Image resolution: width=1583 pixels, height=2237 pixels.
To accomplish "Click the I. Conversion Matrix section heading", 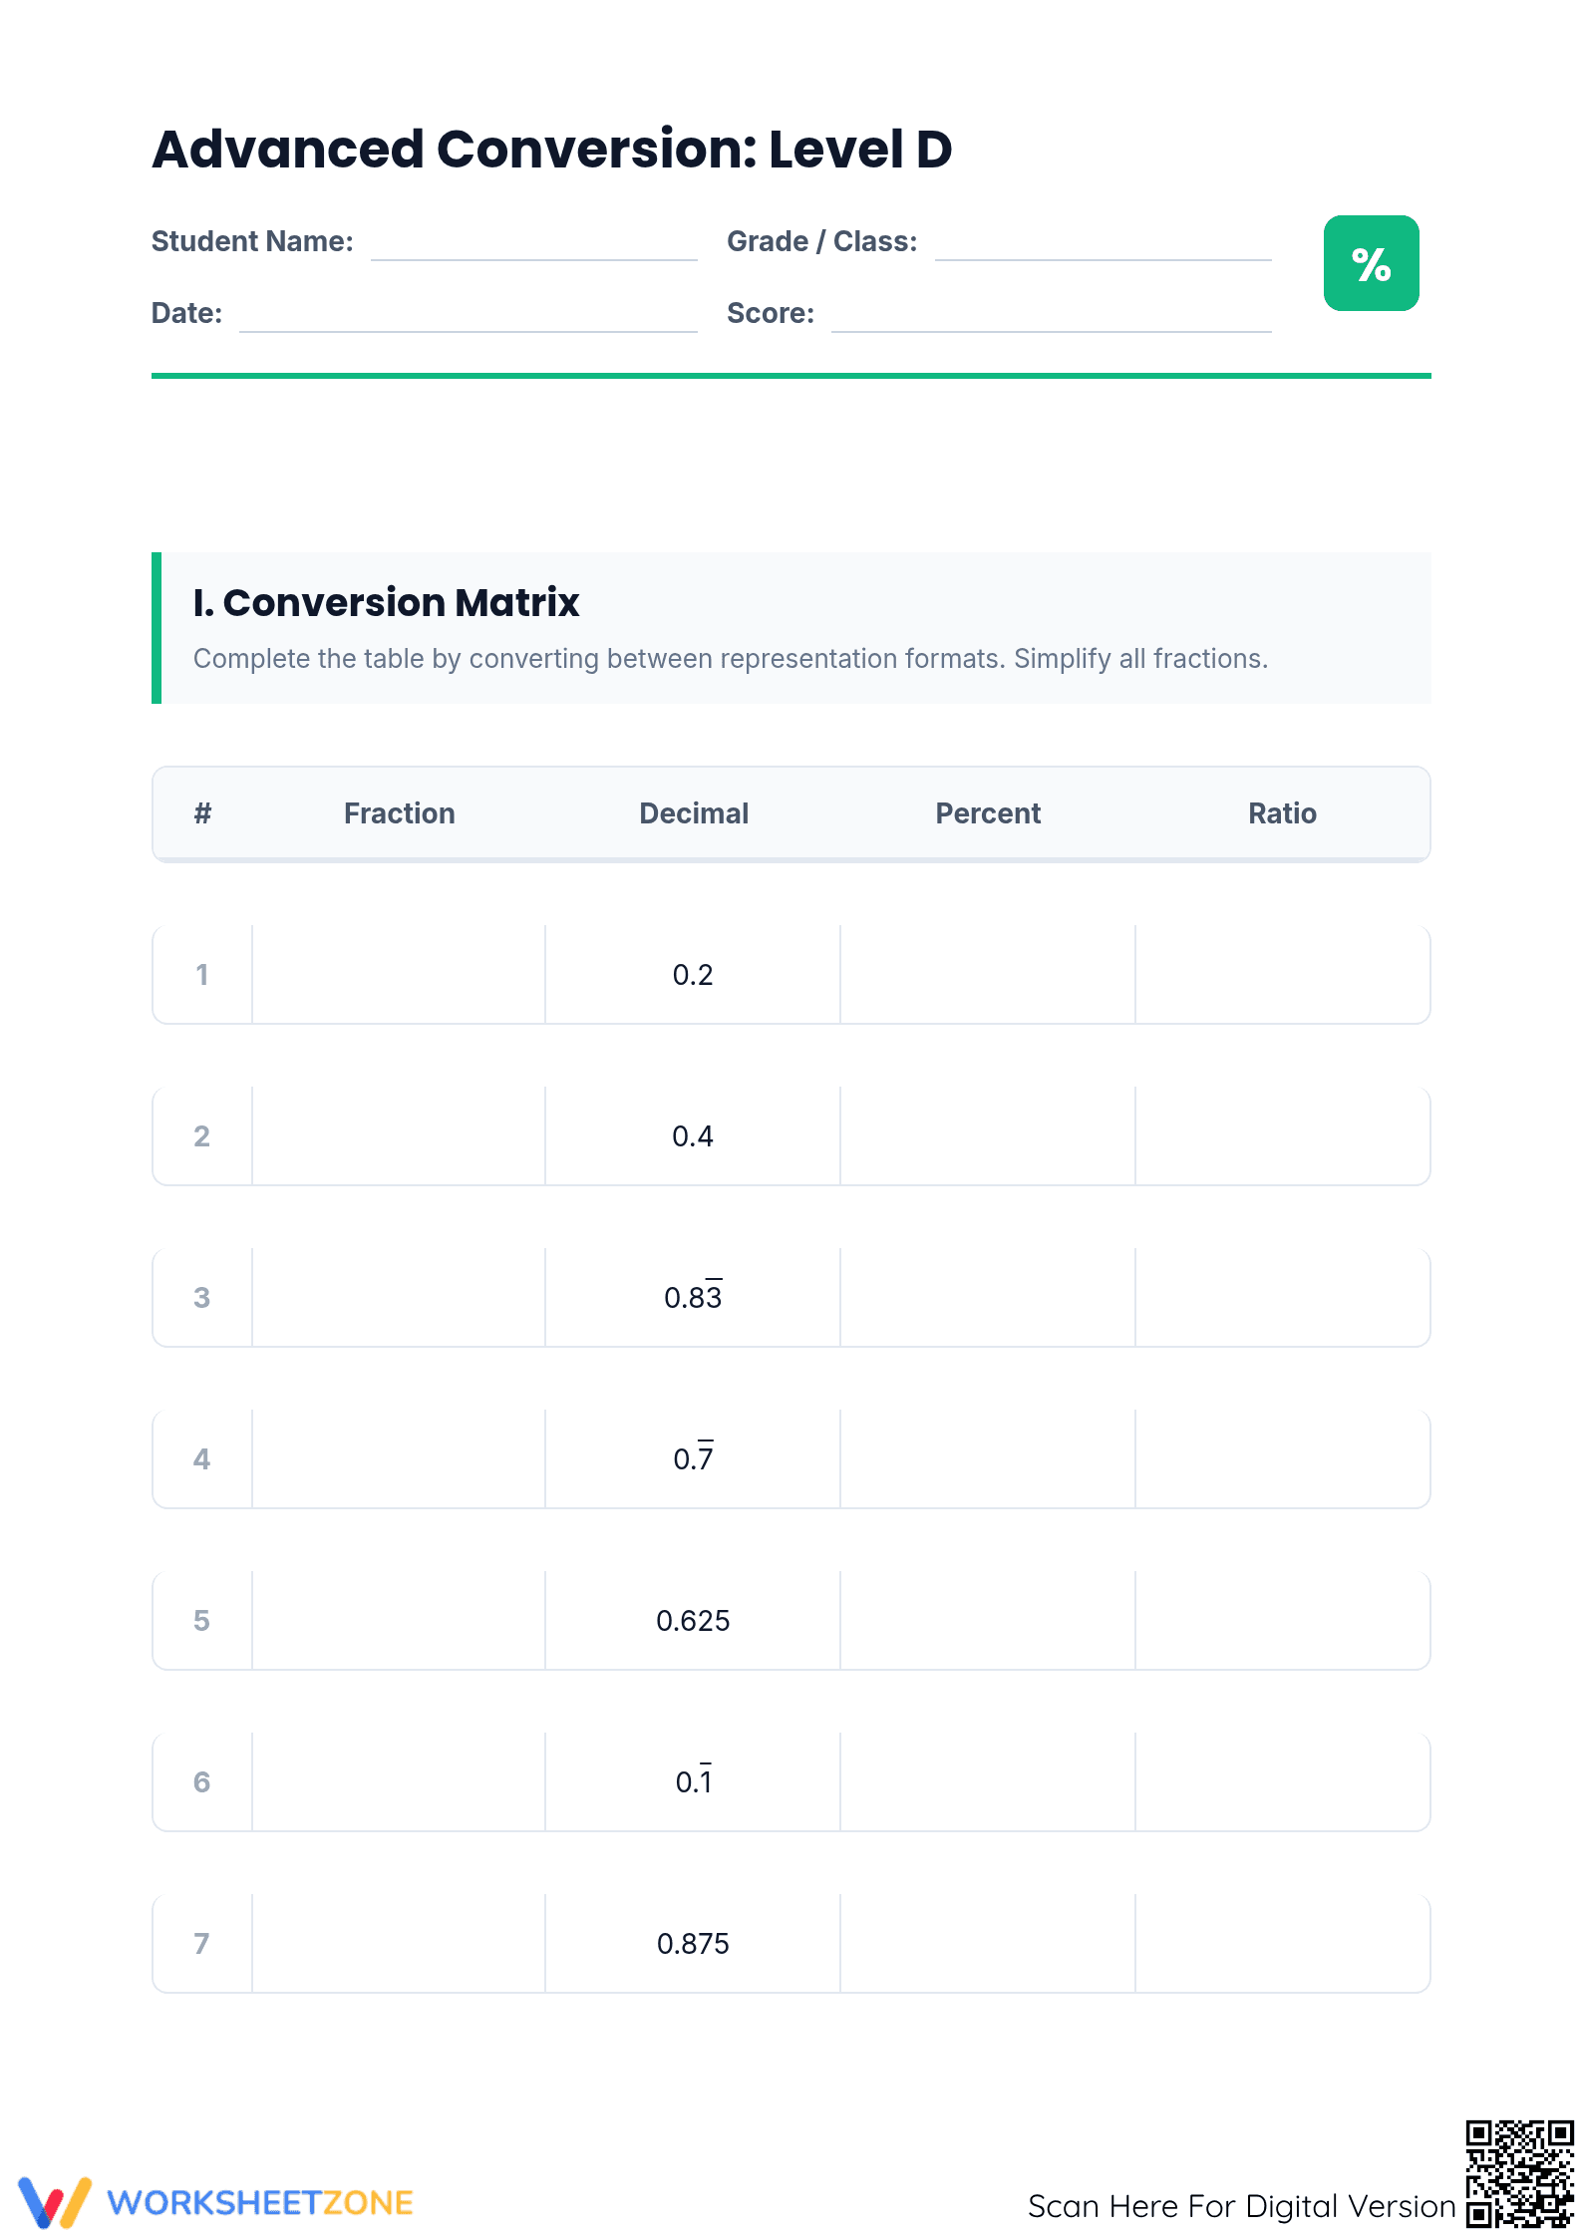I will click(x=386, y=603).
